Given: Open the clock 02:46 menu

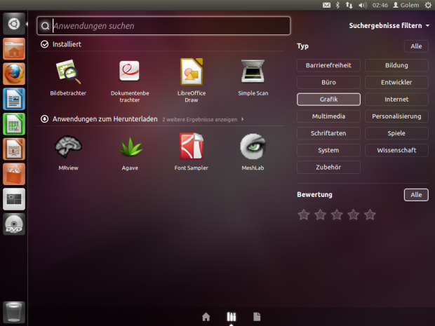Looking at the screenshot, I should click(x=380, y=5).
